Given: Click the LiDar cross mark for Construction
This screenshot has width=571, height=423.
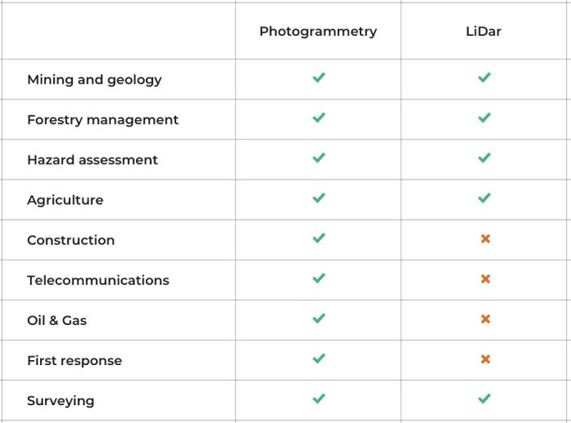Looking at the screenshot, I should (485, 238).
